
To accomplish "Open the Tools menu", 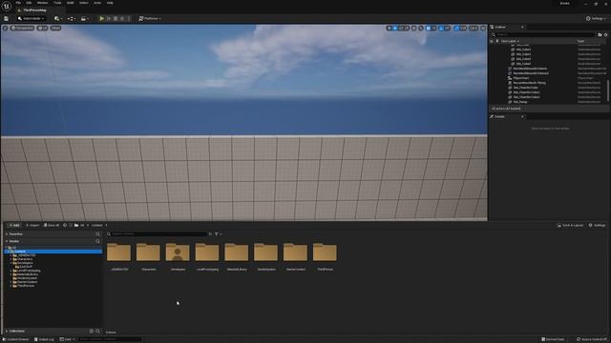I will click(x=57, y=3).
